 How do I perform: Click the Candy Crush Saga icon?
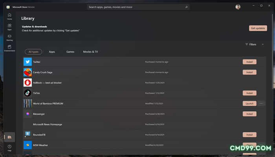27,72
